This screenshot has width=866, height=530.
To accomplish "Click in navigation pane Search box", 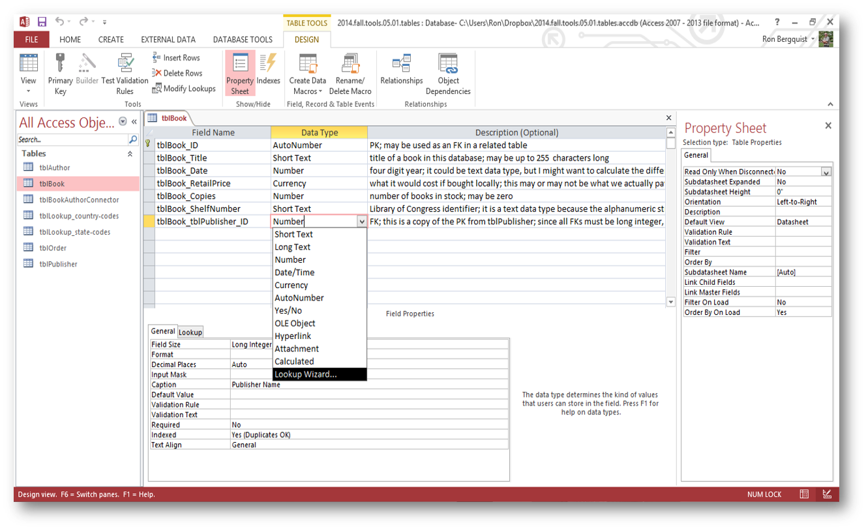I will [72, 140].
